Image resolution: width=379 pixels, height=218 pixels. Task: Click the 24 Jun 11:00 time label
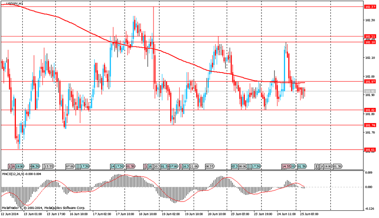point(286,214)
